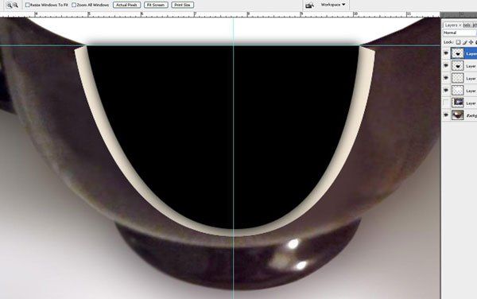The width and height of the screenshot is (477, 299).
Task: Show the hidden layer above Background
Action: coord(446,103)
